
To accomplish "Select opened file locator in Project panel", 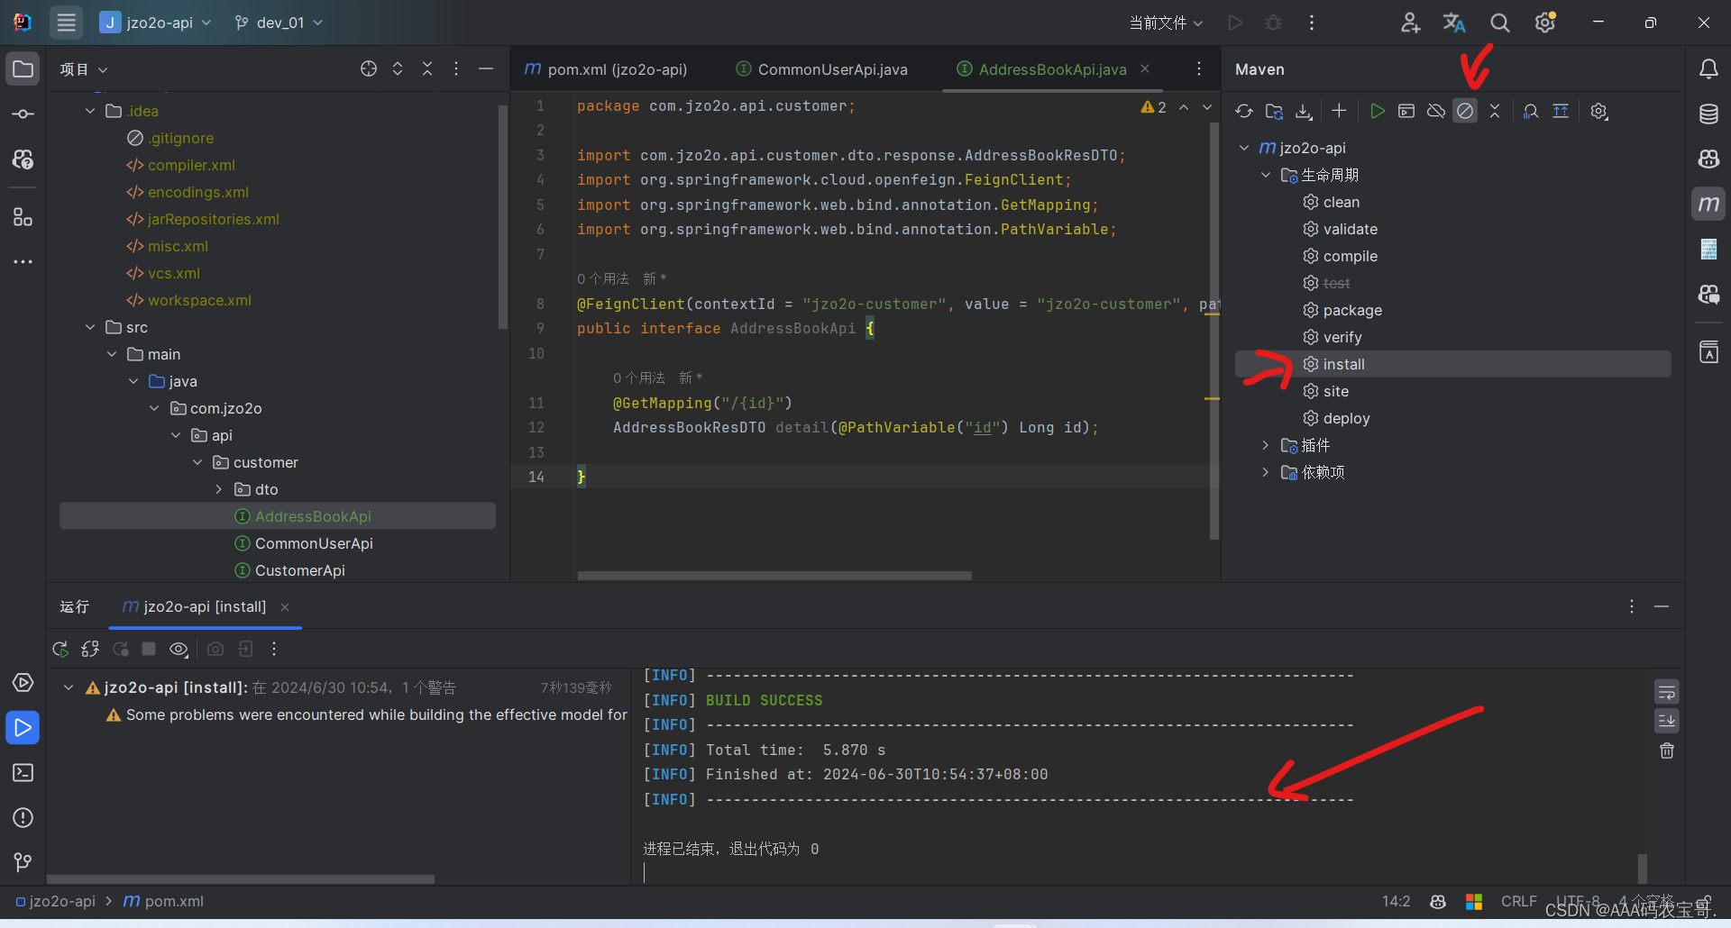I will click(369, 69).
